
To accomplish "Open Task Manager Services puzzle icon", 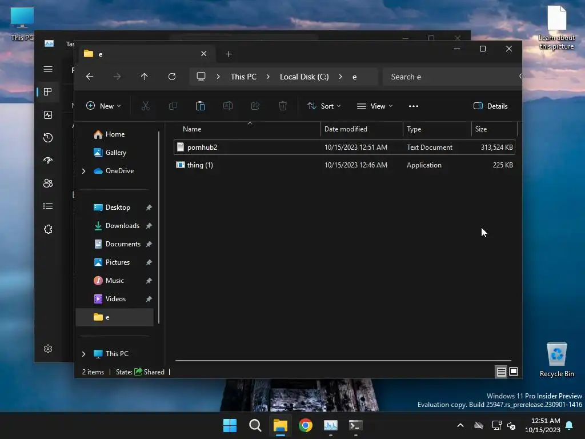I will pos(48,229).
